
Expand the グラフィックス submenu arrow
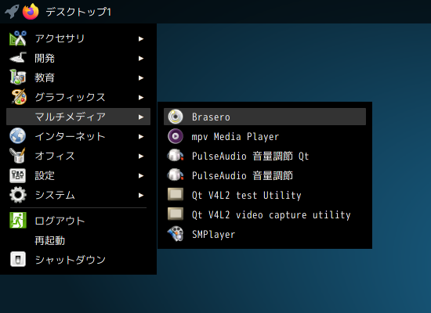[141, 98]
